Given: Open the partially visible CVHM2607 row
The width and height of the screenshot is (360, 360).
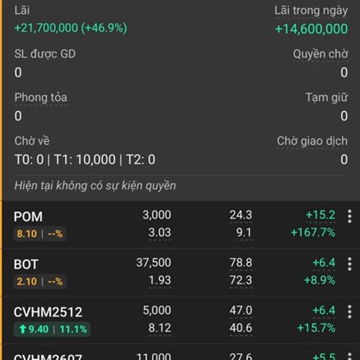Looking at the screenshot, I should [x=48, y=356].
